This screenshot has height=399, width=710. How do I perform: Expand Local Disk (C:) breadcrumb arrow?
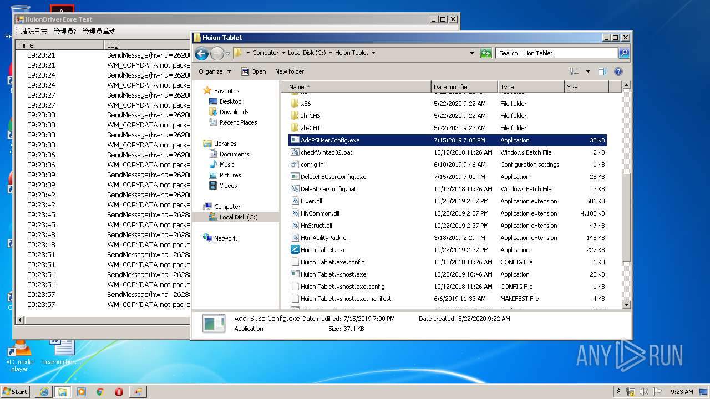coord(331,53)
